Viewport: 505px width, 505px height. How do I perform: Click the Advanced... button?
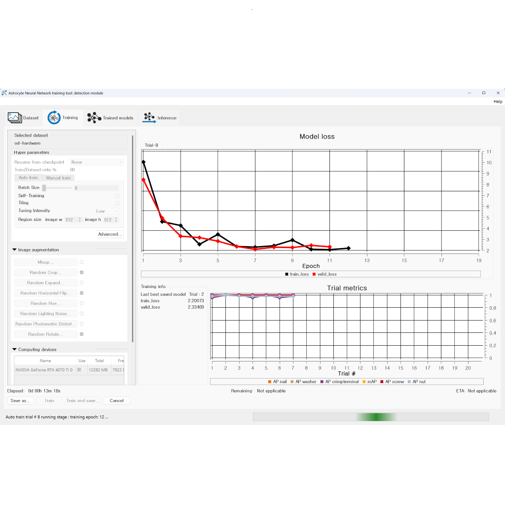click(x=110, y=234)
